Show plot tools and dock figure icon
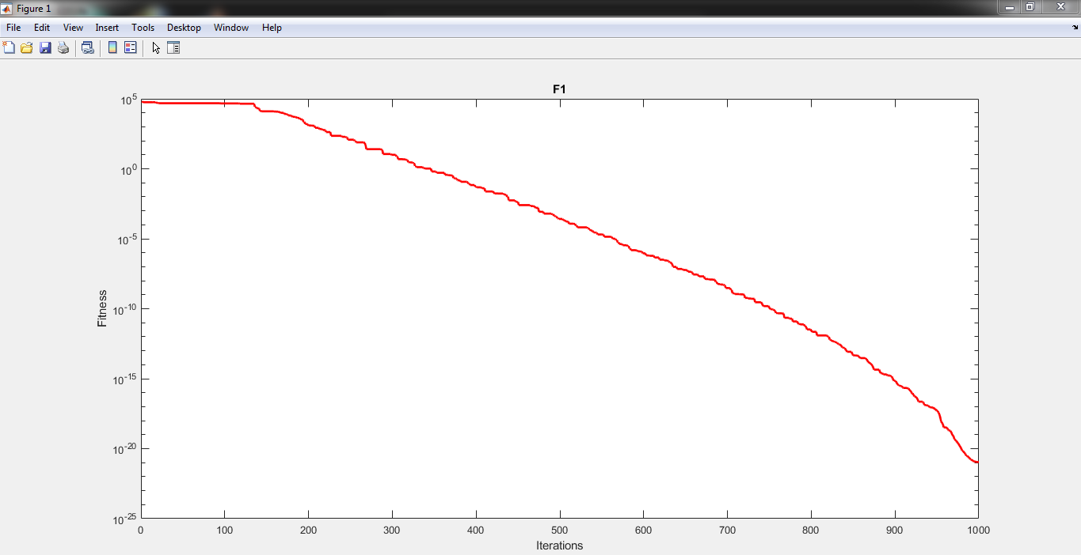The height and width of the screenshot is (555, 1081). (x=173, y=47)
